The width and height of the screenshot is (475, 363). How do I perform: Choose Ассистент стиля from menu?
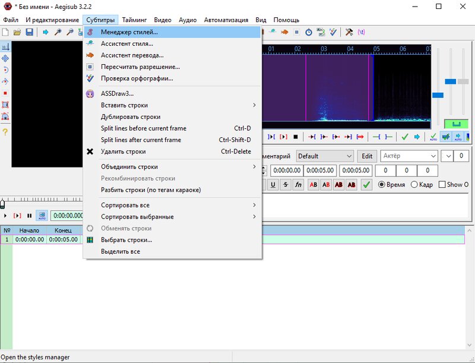point(172,43)
